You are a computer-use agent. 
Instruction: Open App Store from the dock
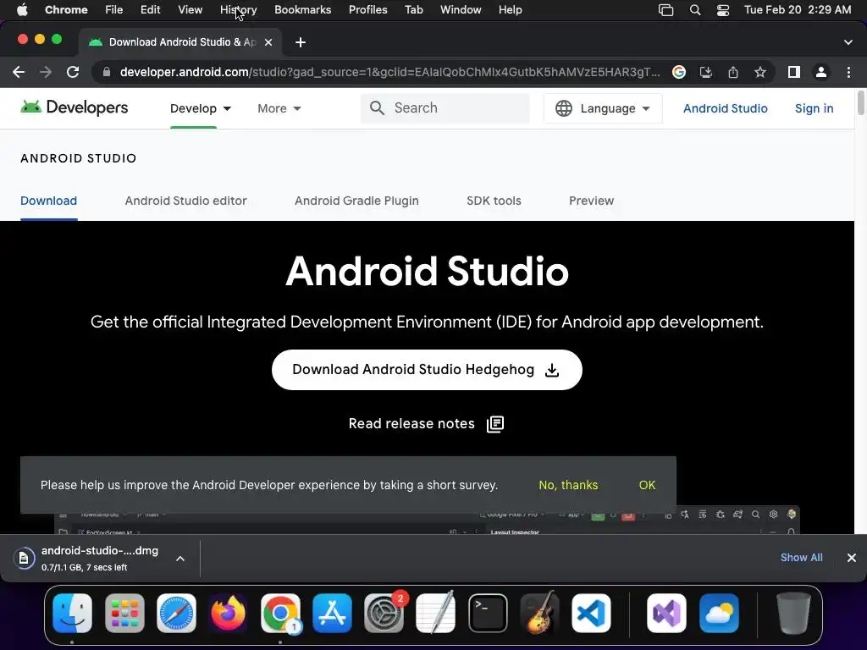point(332,613)
